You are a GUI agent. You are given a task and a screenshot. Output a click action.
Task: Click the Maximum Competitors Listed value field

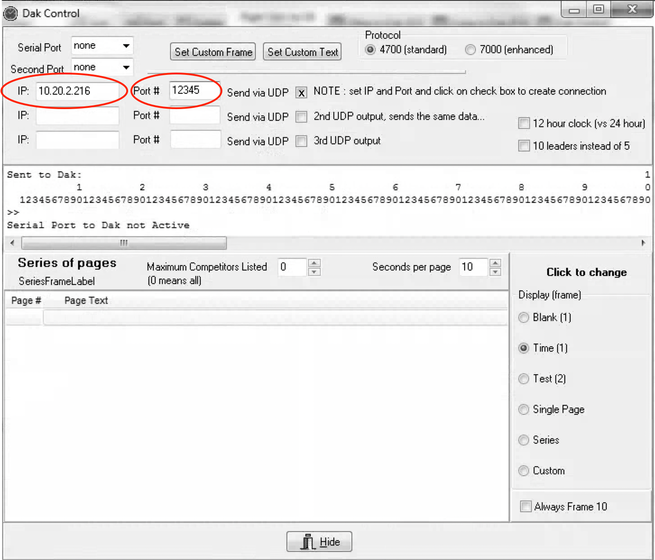(x=292, y=267)
